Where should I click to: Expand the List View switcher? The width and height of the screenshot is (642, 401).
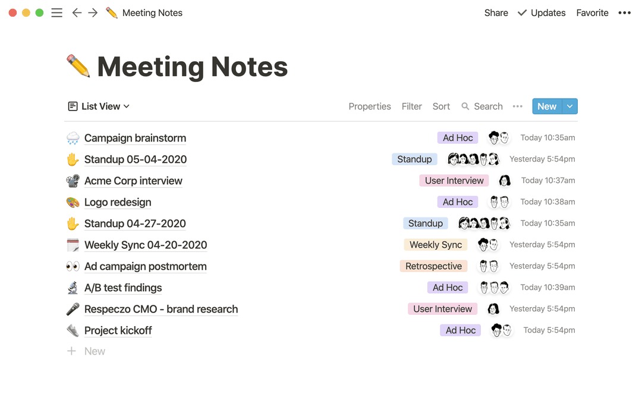(98, 106)
